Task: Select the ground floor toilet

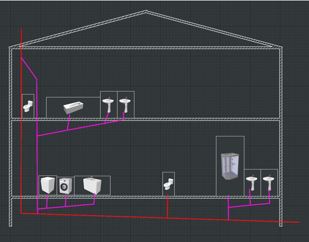Action: 168,184
